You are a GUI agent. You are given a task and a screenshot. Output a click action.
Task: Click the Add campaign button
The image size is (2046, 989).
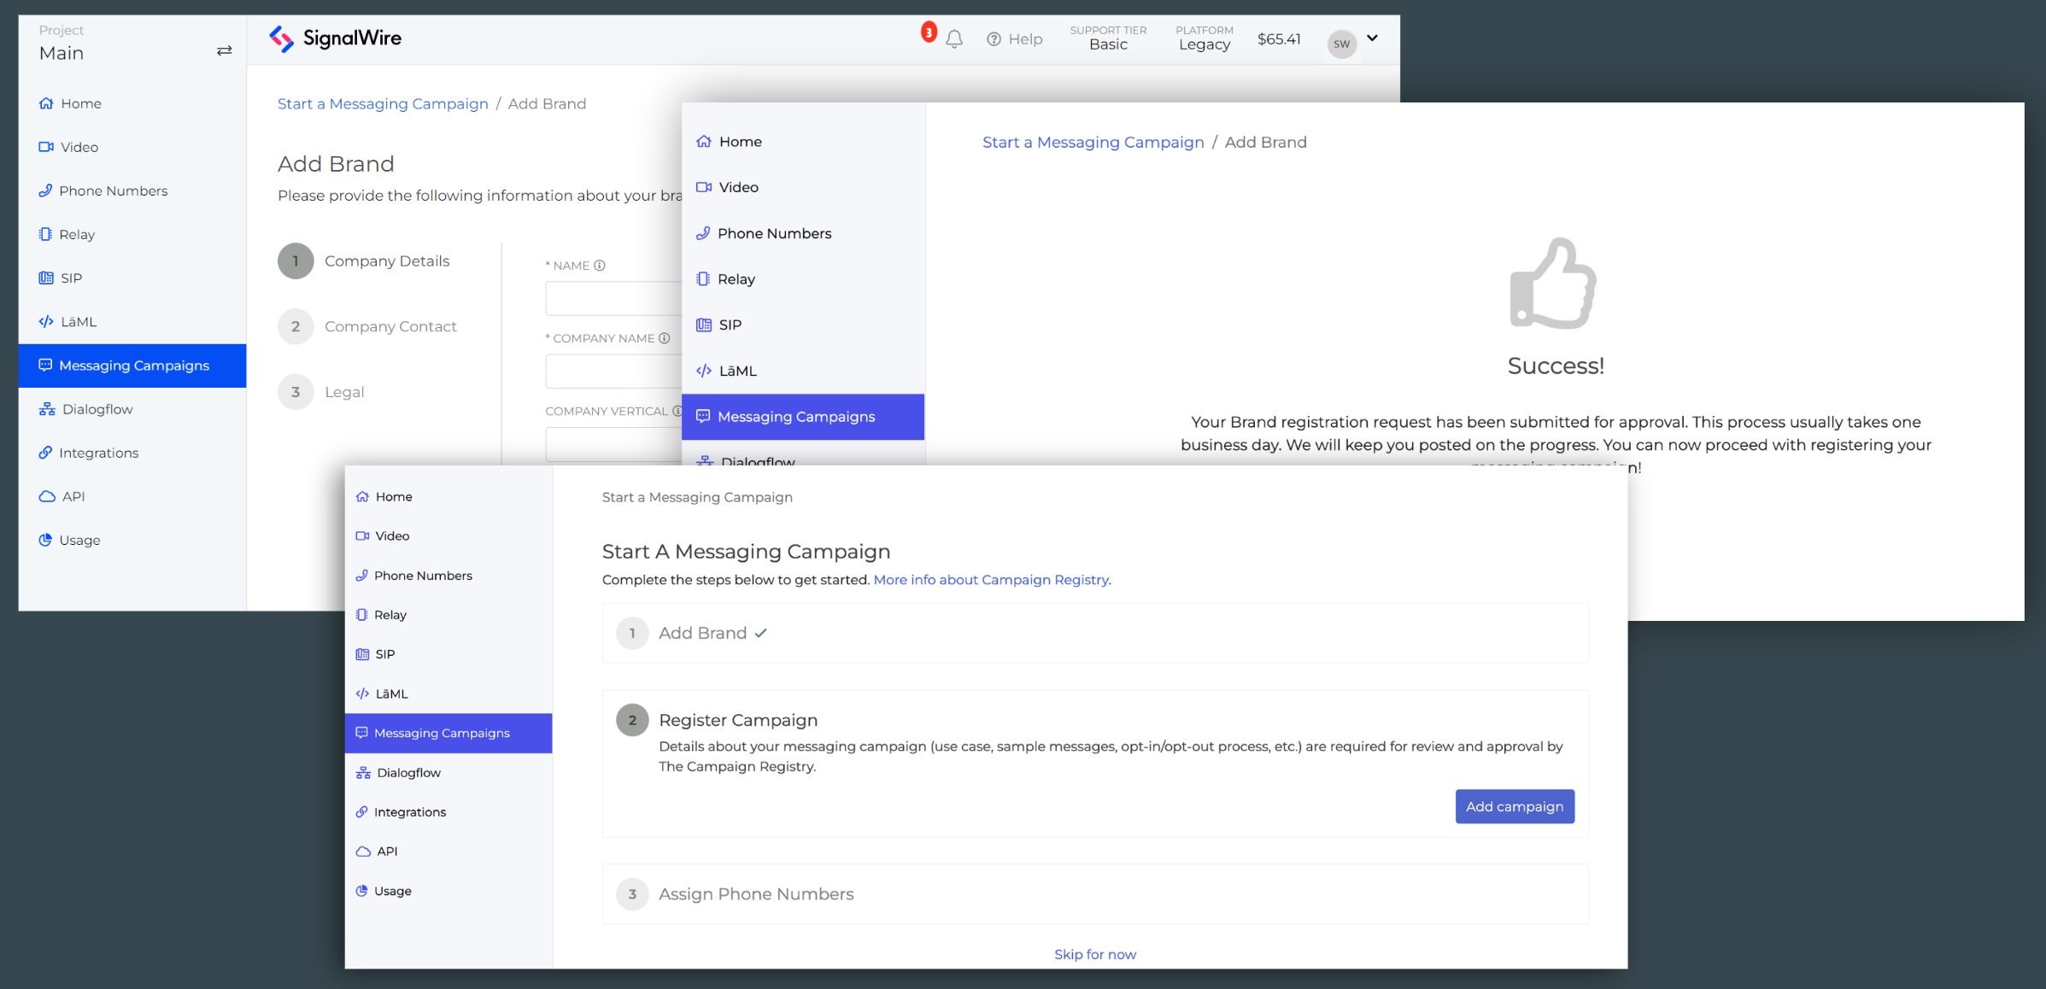point(1515,806)
